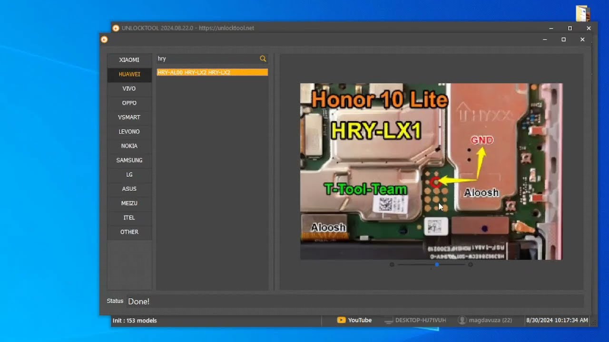Screen dimensions: 609x342
Task: Click the computer icon beside DESKTOP-HJ7IVUH
Action: pos(388,320)
